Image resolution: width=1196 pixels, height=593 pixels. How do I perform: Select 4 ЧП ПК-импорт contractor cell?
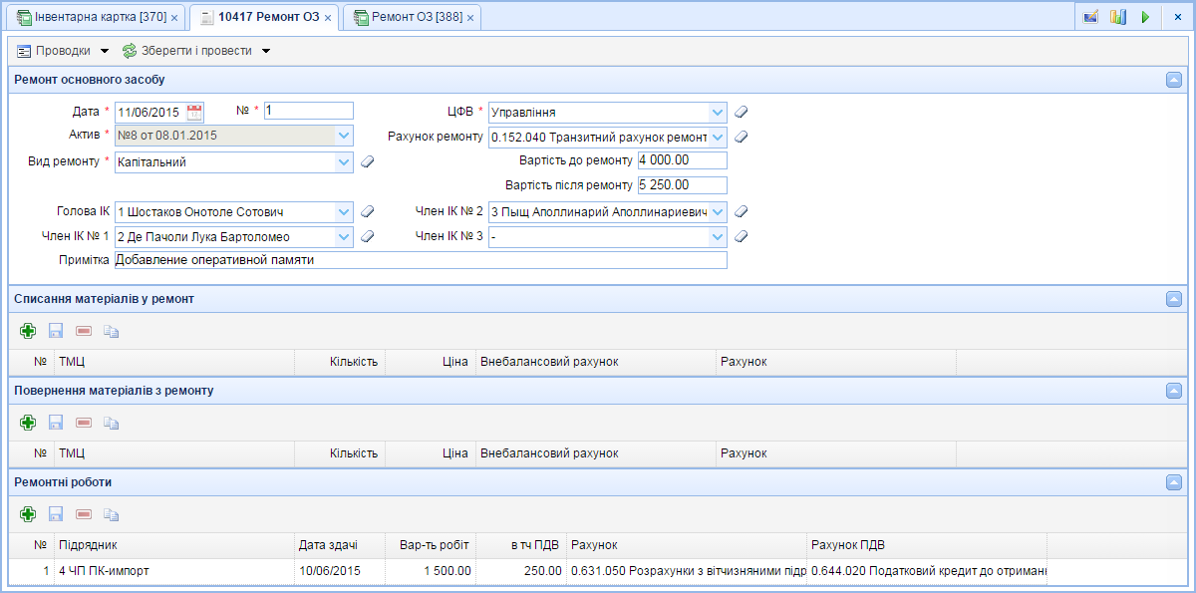(174, 571)
